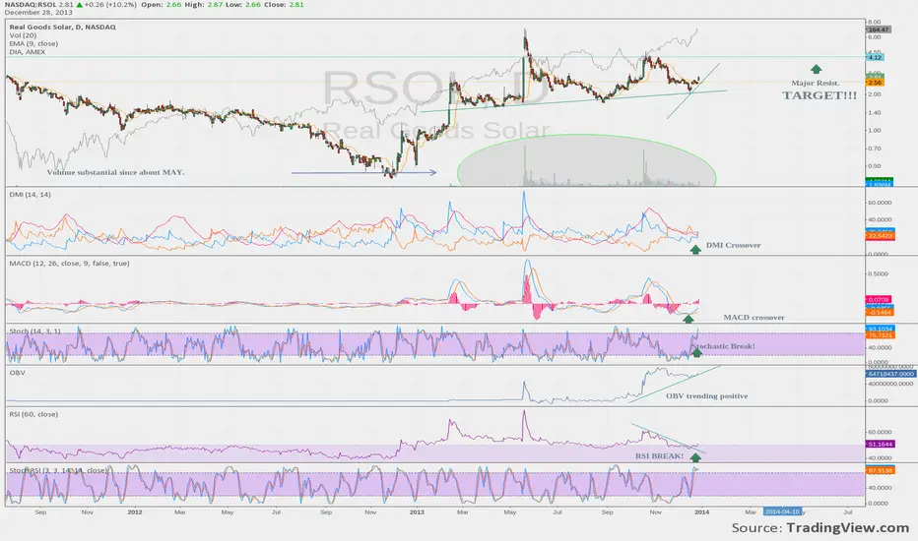Click the Vol (20) indicator label
This screenshot has width=918, height=541.
pos(23,35)
